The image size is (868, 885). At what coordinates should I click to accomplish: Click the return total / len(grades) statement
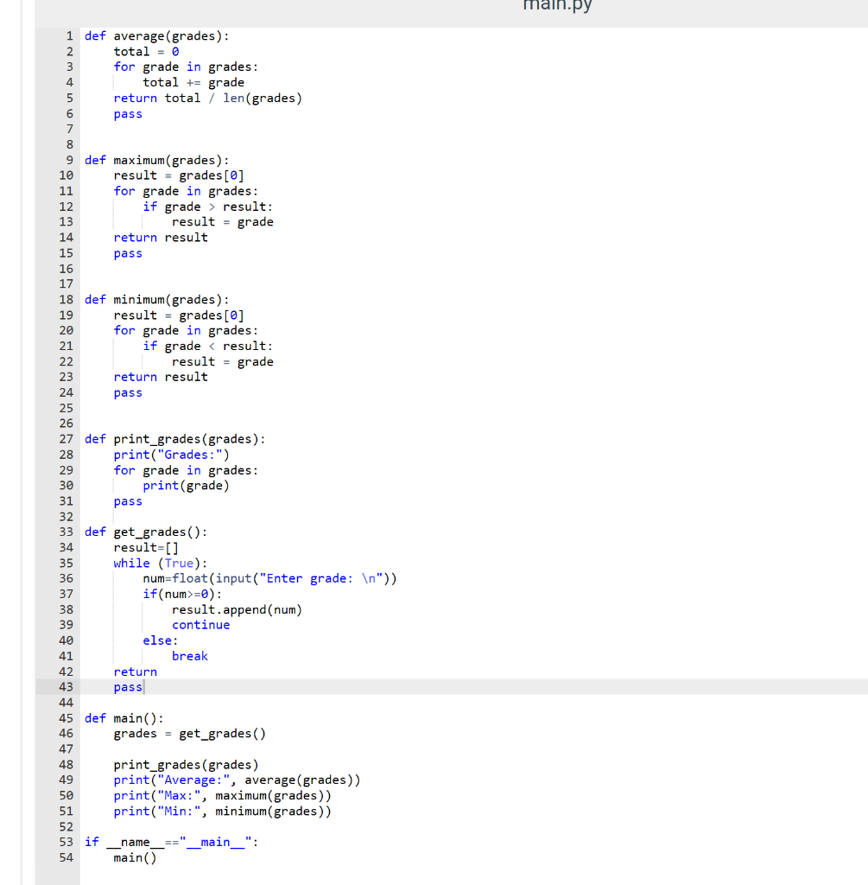coord(207,98)
